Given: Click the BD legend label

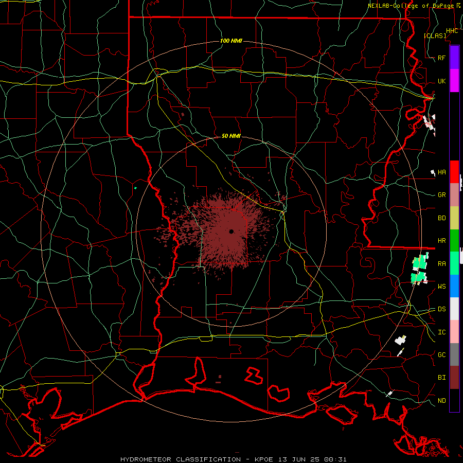Looking at the screenshot, I should (441, 218).
